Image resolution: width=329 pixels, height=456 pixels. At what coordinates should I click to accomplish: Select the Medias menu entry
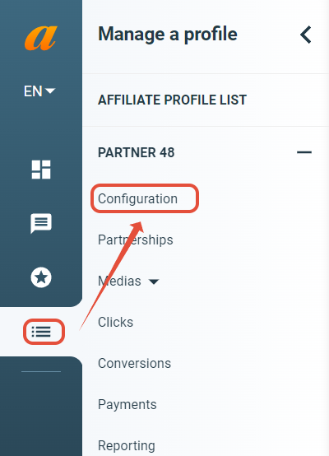[x=119, y=281]
